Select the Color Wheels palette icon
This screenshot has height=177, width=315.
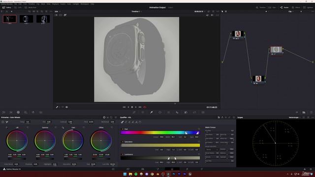[x=18, y=113]
